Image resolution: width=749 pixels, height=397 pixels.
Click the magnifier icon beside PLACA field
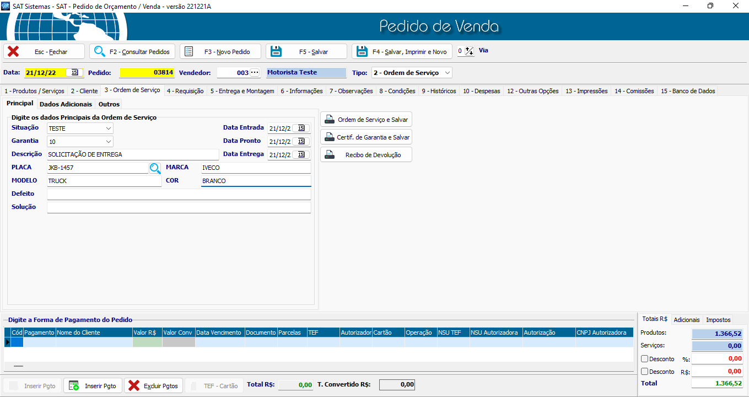[x=155, y=168]
